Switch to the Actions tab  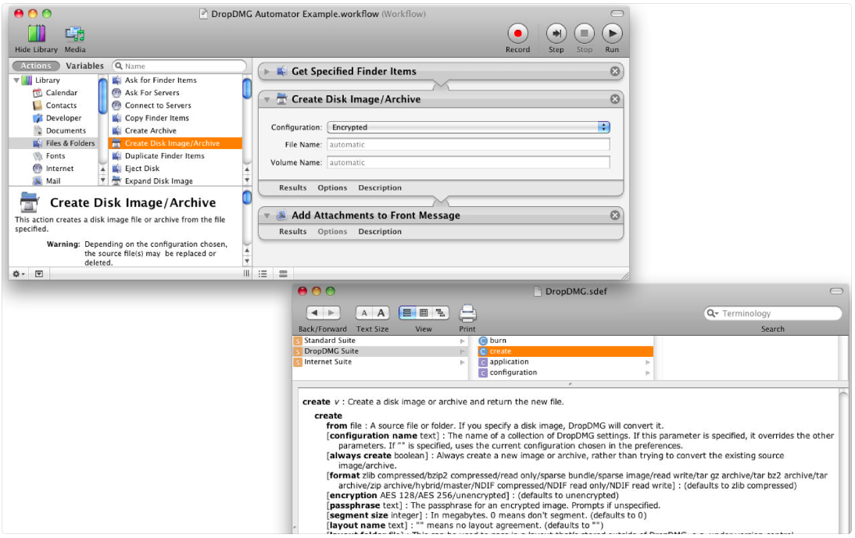36,66
